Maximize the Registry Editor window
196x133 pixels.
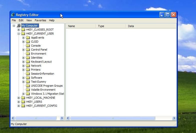click(x=168, y=15)
